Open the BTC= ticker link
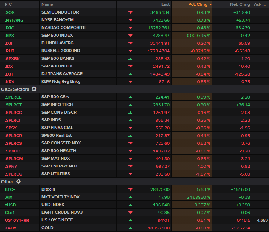Screen dimensions: 269x232 click(x=10, y=189)
